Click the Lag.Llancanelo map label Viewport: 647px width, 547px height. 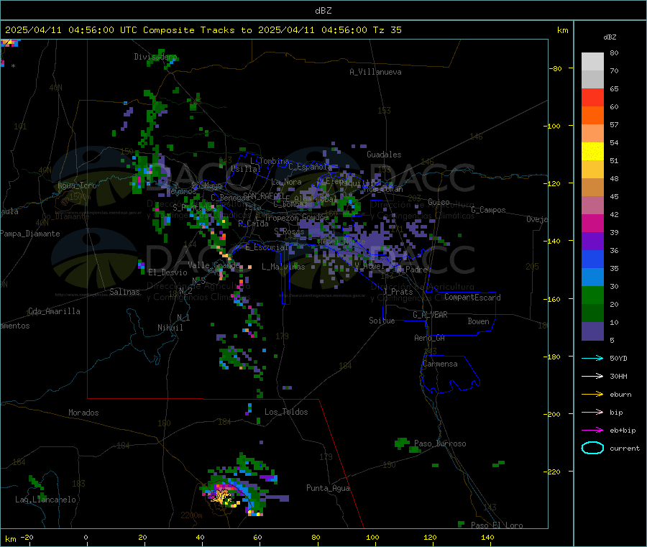(46, 500)
